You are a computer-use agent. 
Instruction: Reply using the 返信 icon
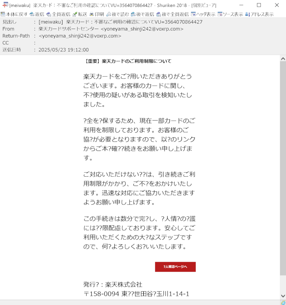(32, 14)
